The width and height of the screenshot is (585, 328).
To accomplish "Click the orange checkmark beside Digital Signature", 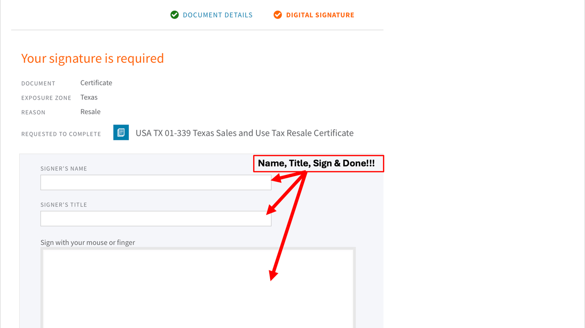I will [x=278, y=15].
